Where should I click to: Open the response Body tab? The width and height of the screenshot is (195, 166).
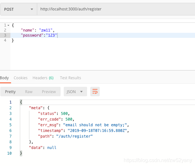4,78
